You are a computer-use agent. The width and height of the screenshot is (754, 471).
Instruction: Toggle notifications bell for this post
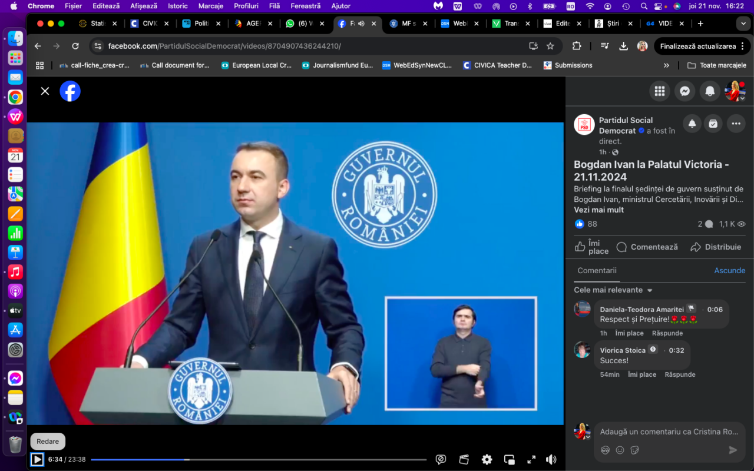pos(692,123)
